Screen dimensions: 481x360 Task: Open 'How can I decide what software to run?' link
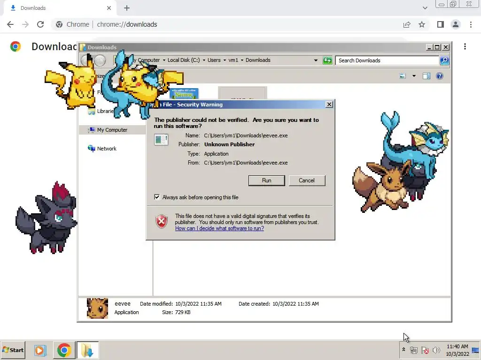click(219, 228)
